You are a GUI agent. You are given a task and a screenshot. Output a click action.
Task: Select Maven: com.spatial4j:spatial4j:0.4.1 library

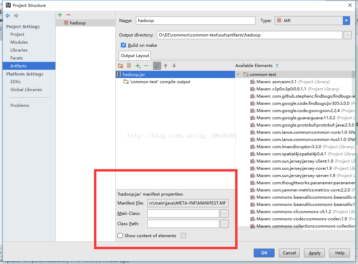point(302,154)
